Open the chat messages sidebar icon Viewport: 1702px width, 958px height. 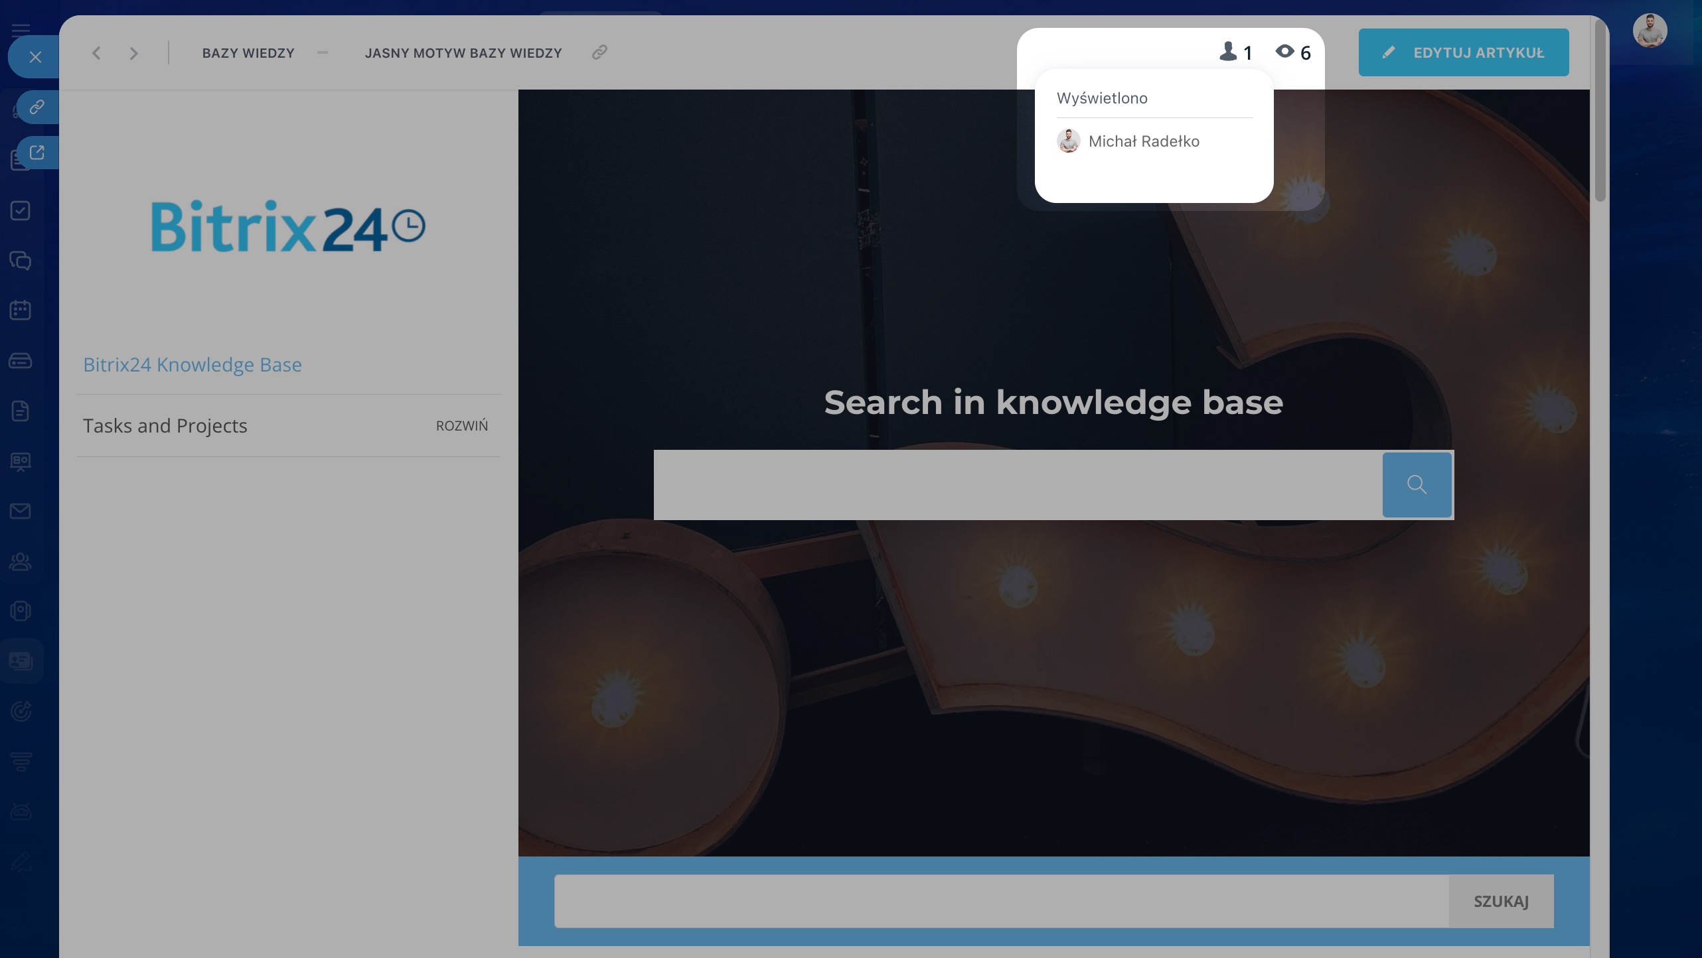pyautogui.click(x=21, y=261)
